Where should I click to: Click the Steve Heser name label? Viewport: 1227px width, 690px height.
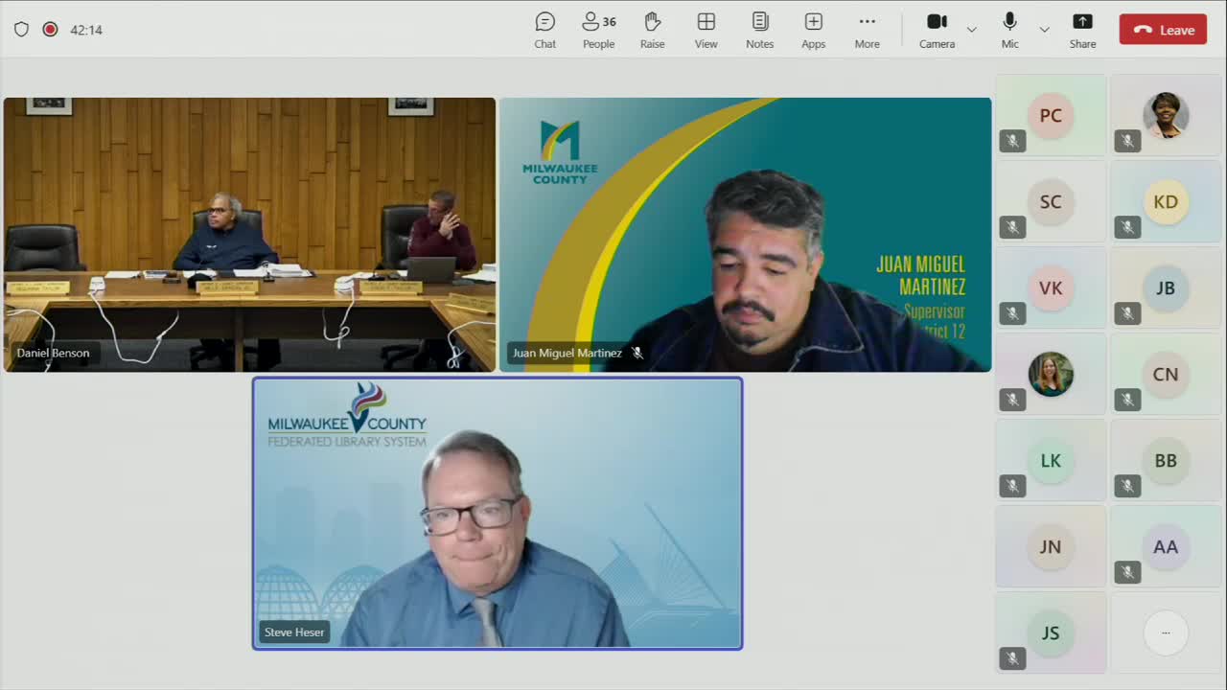tap(294, 632)
